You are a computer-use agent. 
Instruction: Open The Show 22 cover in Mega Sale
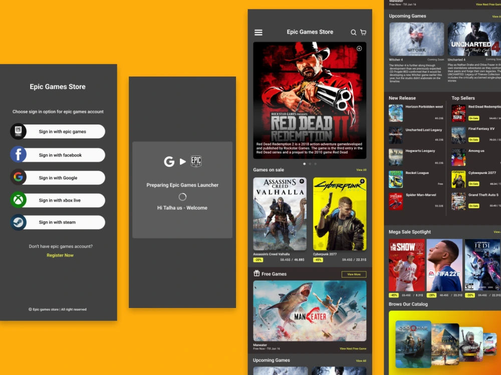click(407, 265)
